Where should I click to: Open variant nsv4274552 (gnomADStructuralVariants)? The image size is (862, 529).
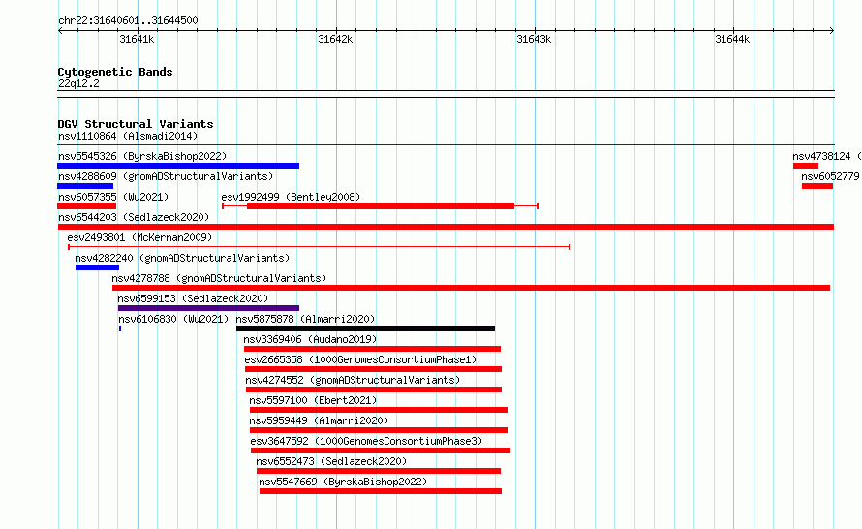353,380
